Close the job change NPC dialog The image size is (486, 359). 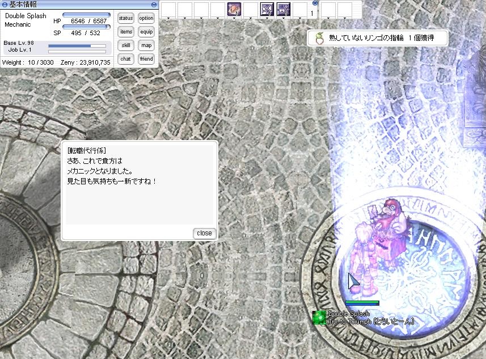[x=204, y=233]
